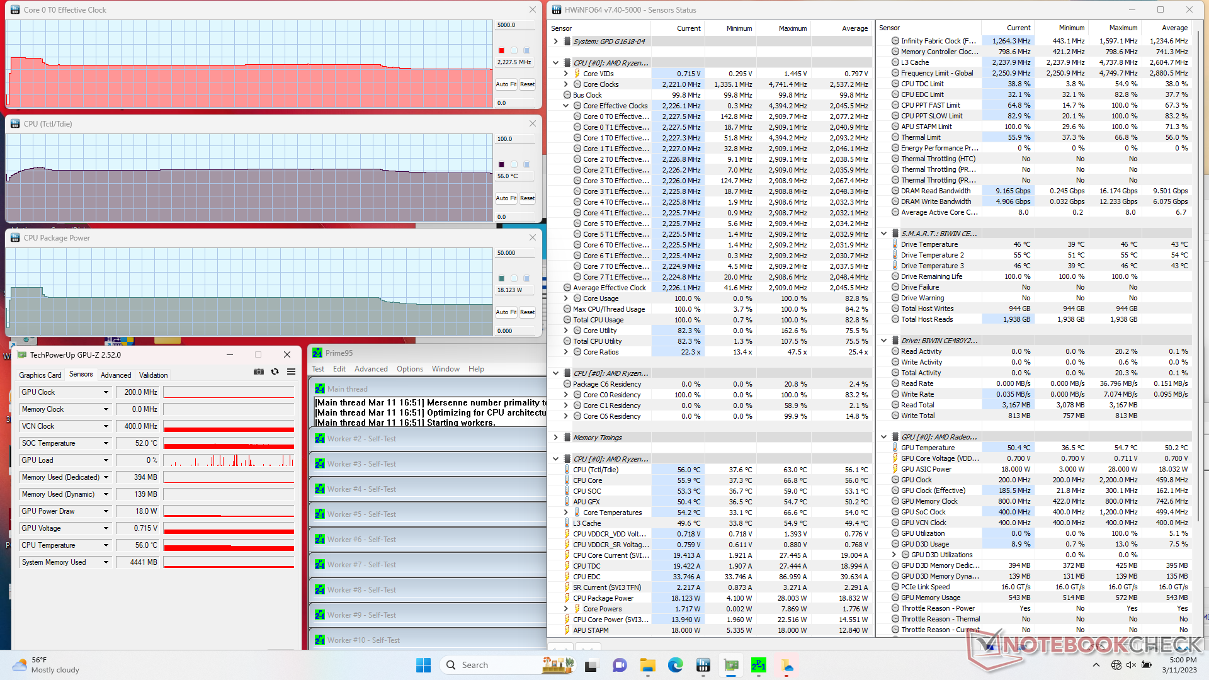
Task: Click the volume muted tray icon
Action: click(x=1131, y=665)
